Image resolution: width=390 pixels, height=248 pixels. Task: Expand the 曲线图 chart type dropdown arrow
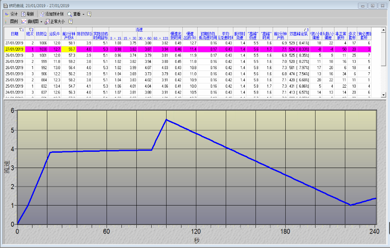click(41, 21)
